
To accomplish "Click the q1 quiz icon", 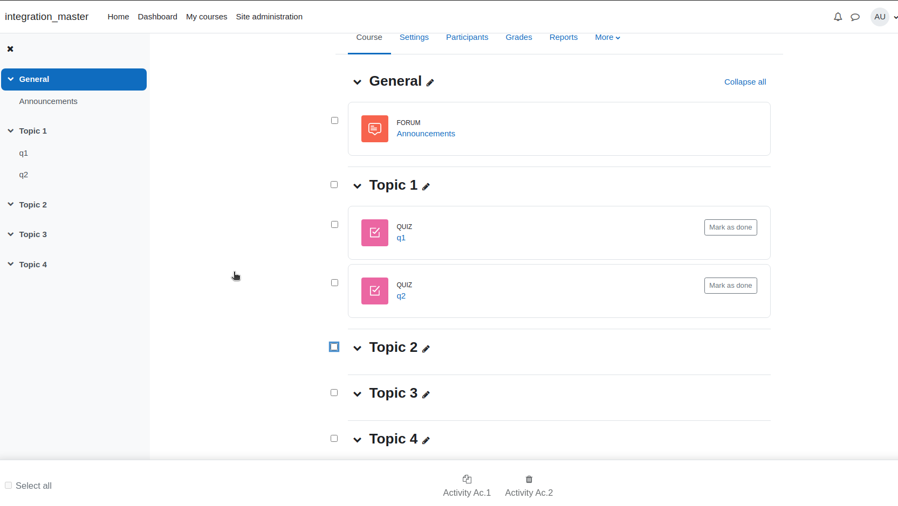I will coord(375,233).
